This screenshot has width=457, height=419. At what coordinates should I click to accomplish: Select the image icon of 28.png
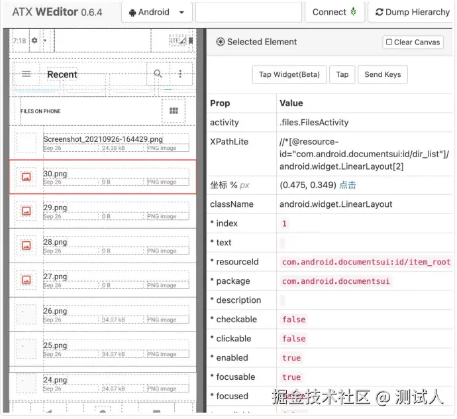pyautogui.click(x=26, y=245)
